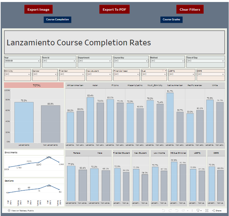This screenshot has height=216, width=229.
Task: Enter full screen mode icon
Action: (x=207, y=211)
